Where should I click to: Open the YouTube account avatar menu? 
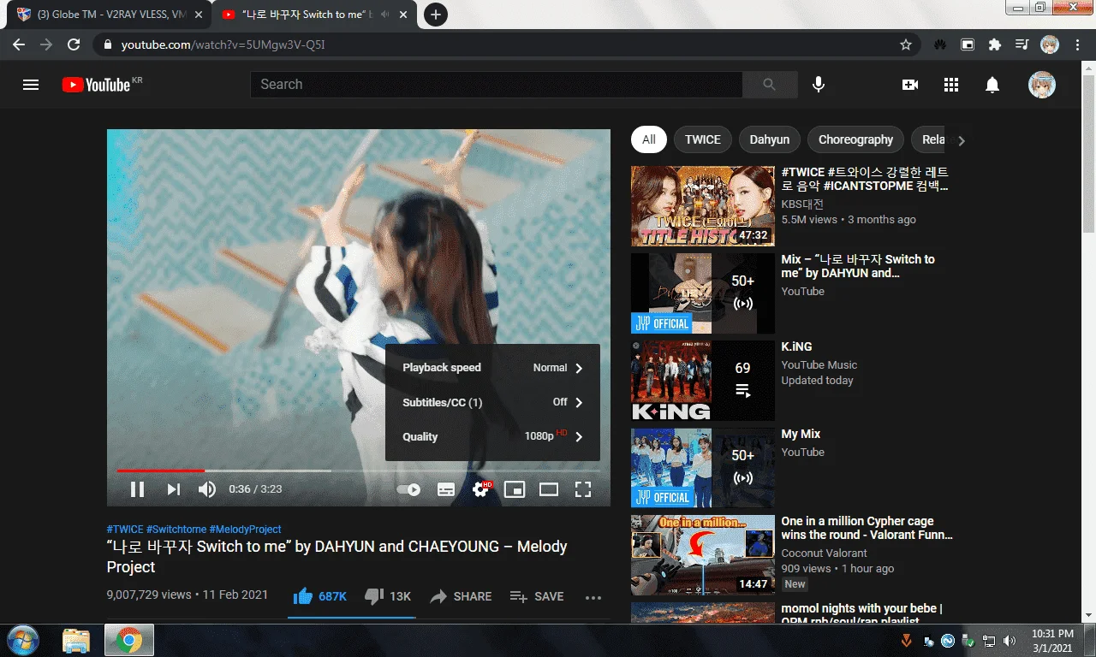(1041, 85)
